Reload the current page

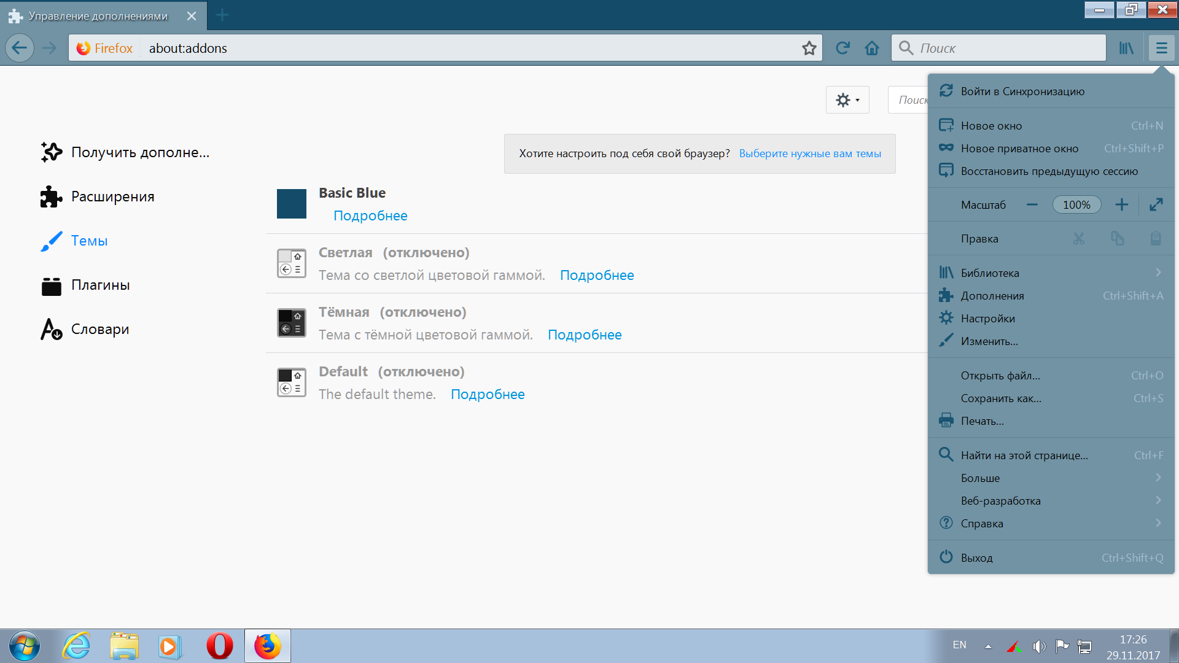842,48
